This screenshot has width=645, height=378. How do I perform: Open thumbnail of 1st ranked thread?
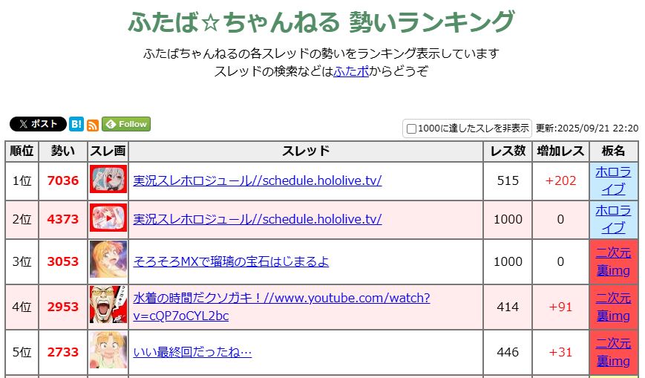[x=108, y=180]
